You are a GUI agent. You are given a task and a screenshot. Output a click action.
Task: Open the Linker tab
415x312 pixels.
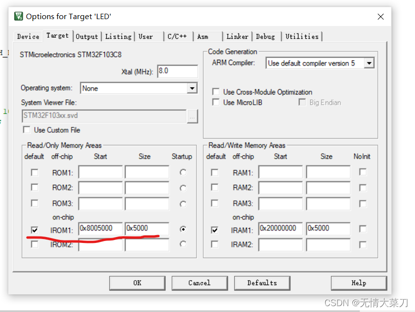237,37
